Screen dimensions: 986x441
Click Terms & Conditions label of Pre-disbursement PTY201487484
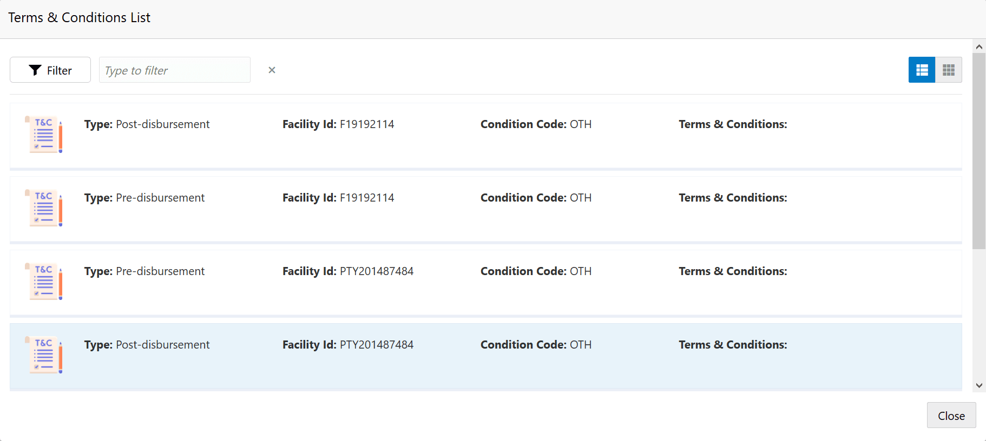(733, 271)
